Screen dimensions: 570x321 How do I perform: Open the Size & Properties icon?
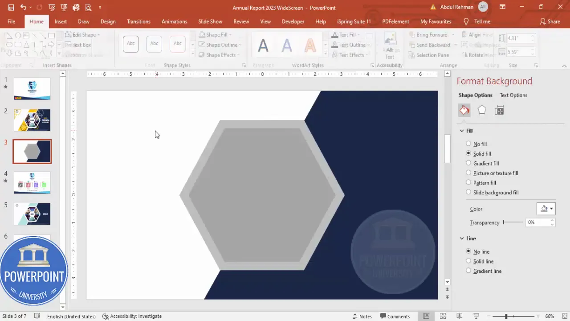[499, 111]
